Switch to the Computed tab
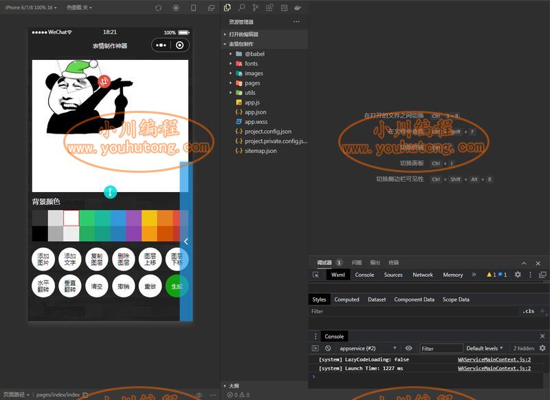This screenshot has height=400, width=550. point(346,299)
